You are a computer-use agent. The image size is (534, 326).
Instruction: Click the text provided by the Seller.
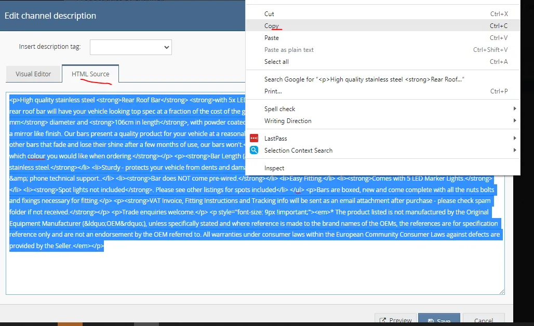[41, 246]
